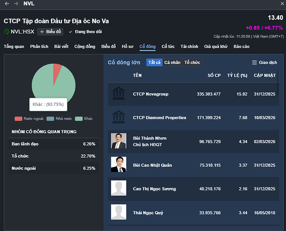Click the +0.85 / +6.77% price change
Image resolution: width=286 pixels, height=231 pixels.
click(264, 28)
